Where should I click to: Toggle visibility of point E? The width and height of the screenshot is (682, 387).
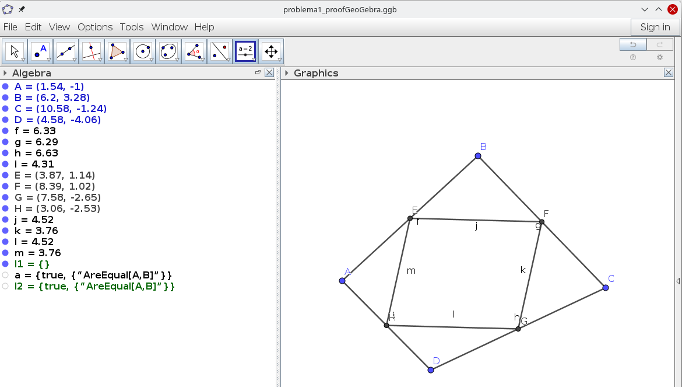click(5, 175)
